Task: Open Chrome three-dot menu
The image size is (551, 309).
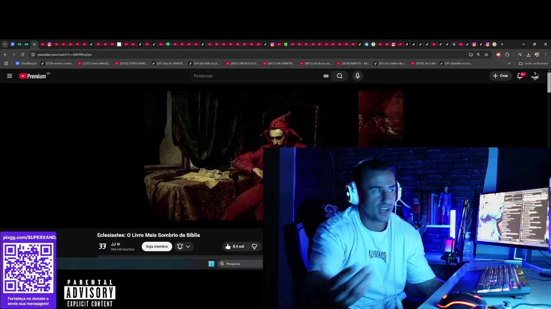Action: (546, 55)
